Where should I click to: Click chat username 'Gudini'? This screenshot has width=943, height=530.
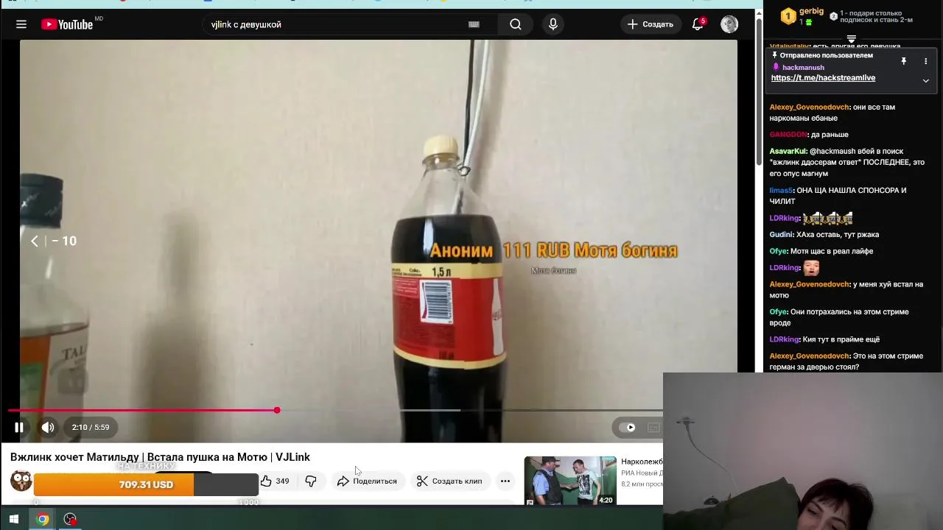click(781, 235)
